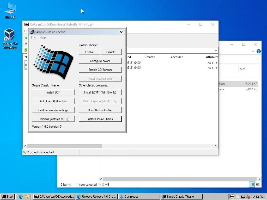
Task: Click Auto-load AHK scripts button
Action: pyautogui.click(x=53, y=101)
